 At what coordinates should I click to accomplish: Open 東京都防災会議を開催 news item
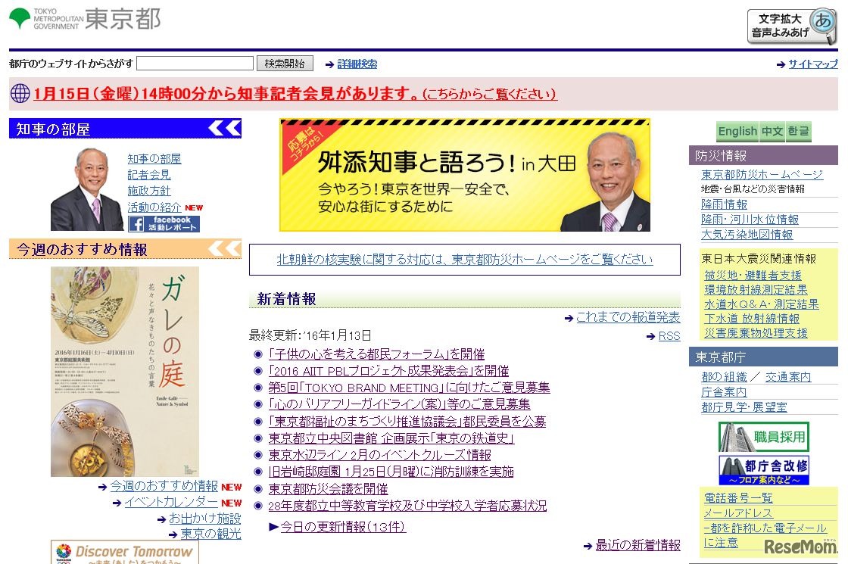(329, 489)
